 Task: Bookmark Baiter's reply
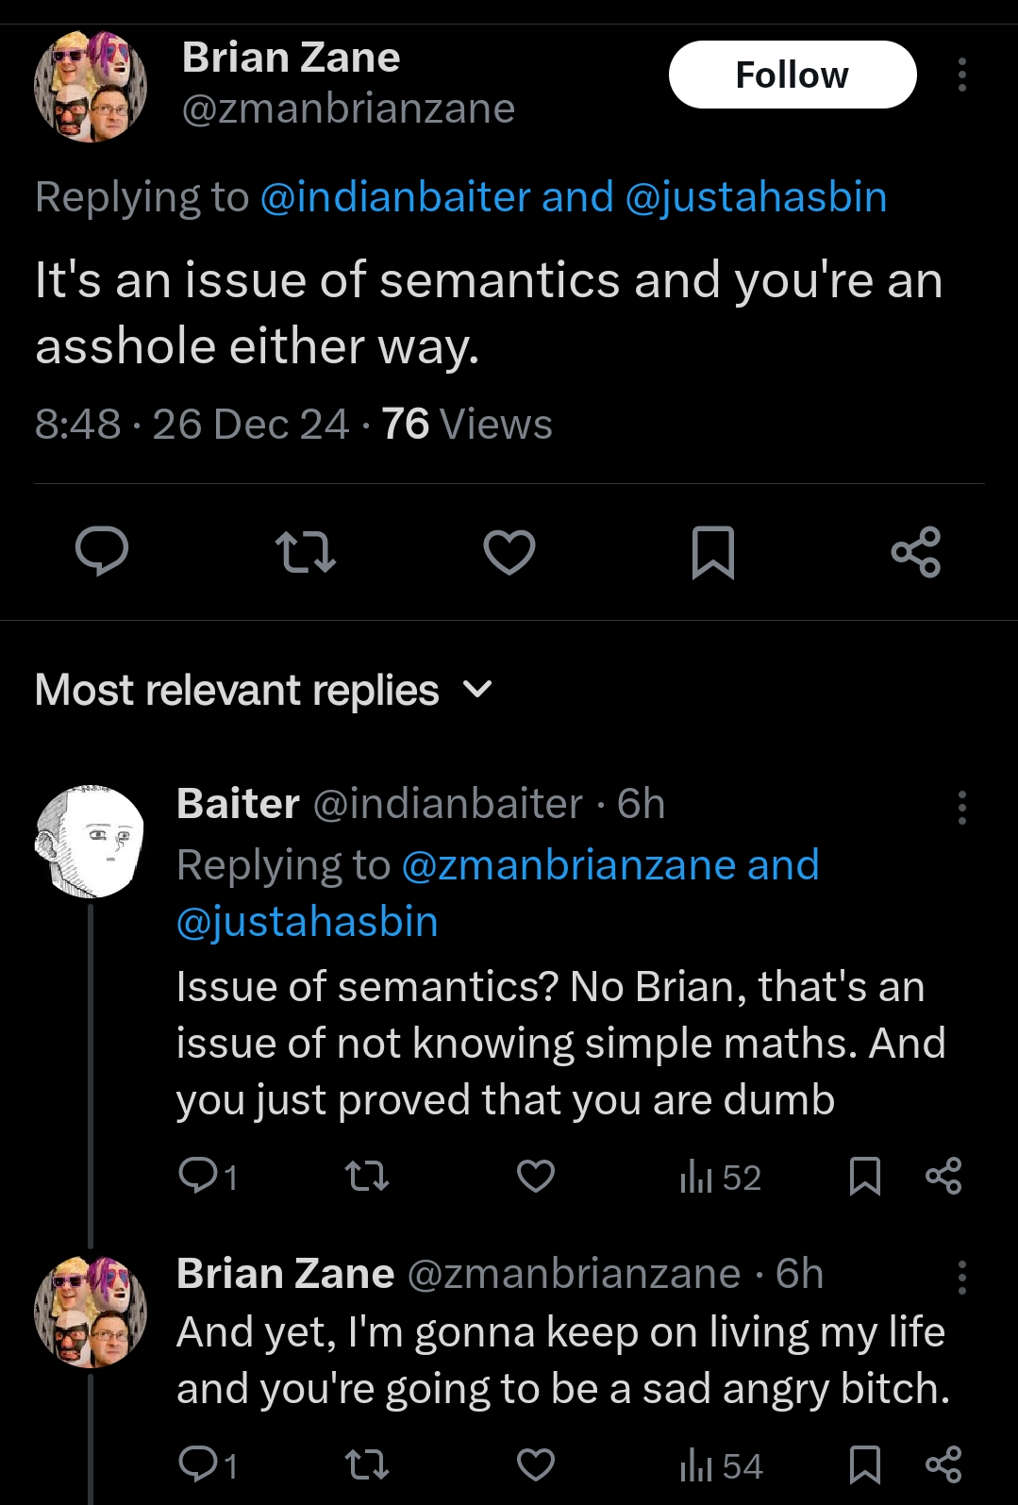[865, 1177]
